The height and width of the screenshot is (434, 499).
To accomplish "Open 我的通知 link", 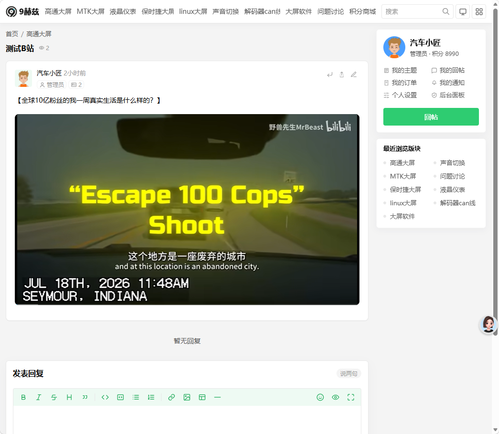I will click(448, 83).
